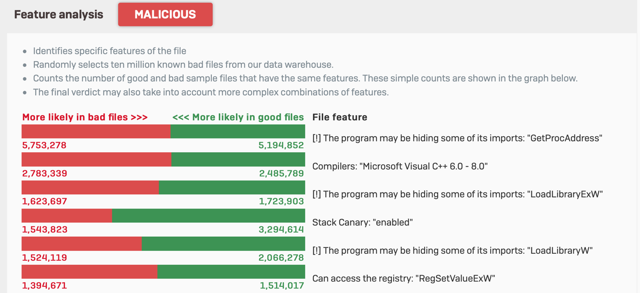The width and height of the screenshot is (640, 293).
Task: Click the red bar for LoadLibraryExW row
Action: 90,188
